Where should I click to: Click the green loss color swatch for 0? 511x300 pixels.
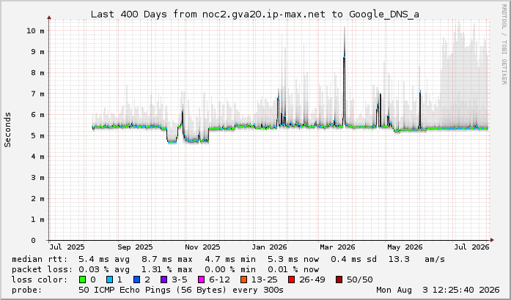pos(82,280)
